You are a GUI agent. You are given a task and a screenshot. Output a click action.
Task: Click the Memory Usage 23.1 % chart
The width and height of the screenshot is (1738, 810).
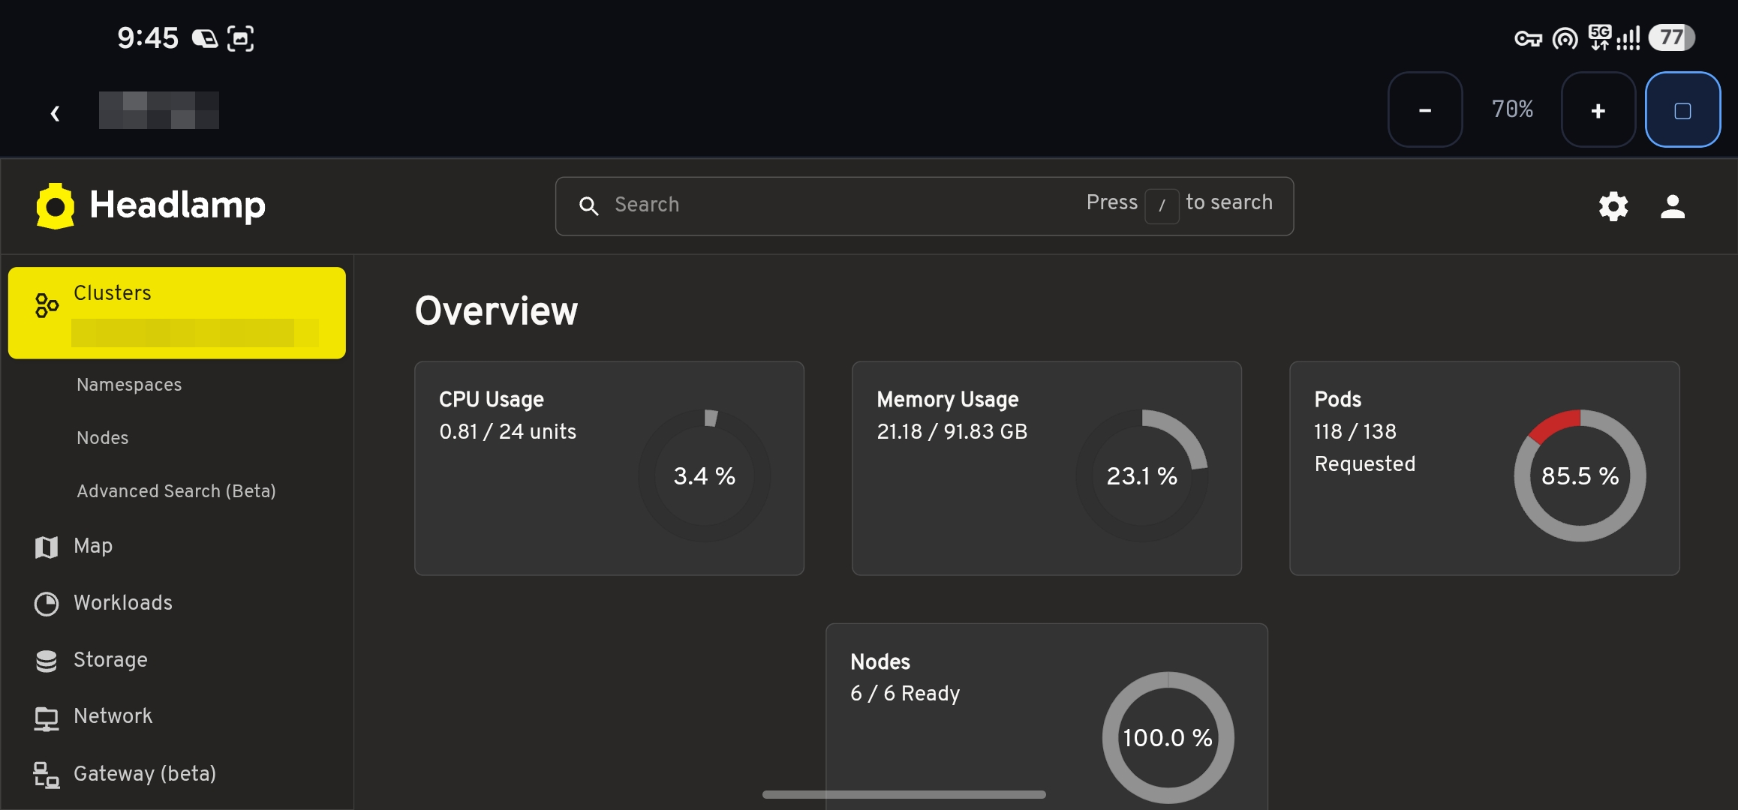[1142, 475]
